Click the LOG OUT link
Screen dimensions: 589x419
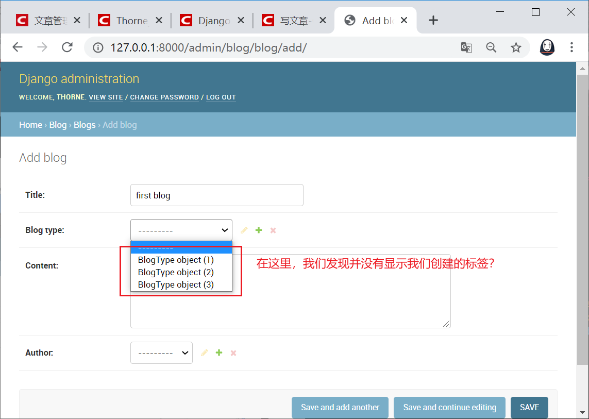[x=221, y=97]
